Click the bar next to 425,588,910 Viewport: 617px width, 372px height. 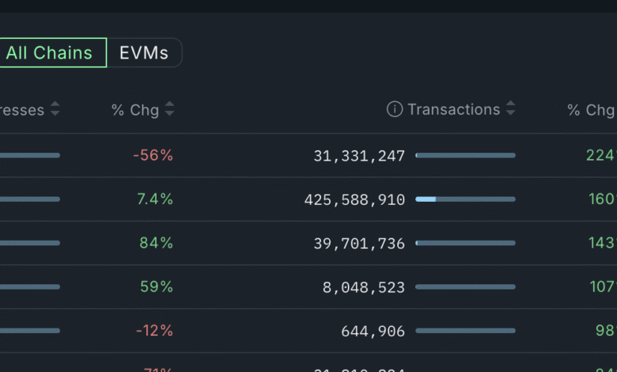point(465,199)
